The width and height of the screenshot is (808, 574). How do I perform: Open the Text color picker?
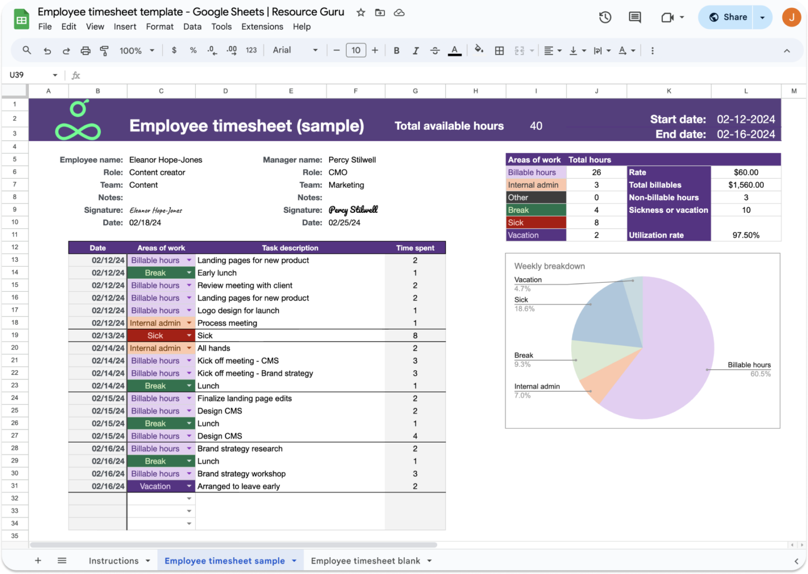(454, 50)
